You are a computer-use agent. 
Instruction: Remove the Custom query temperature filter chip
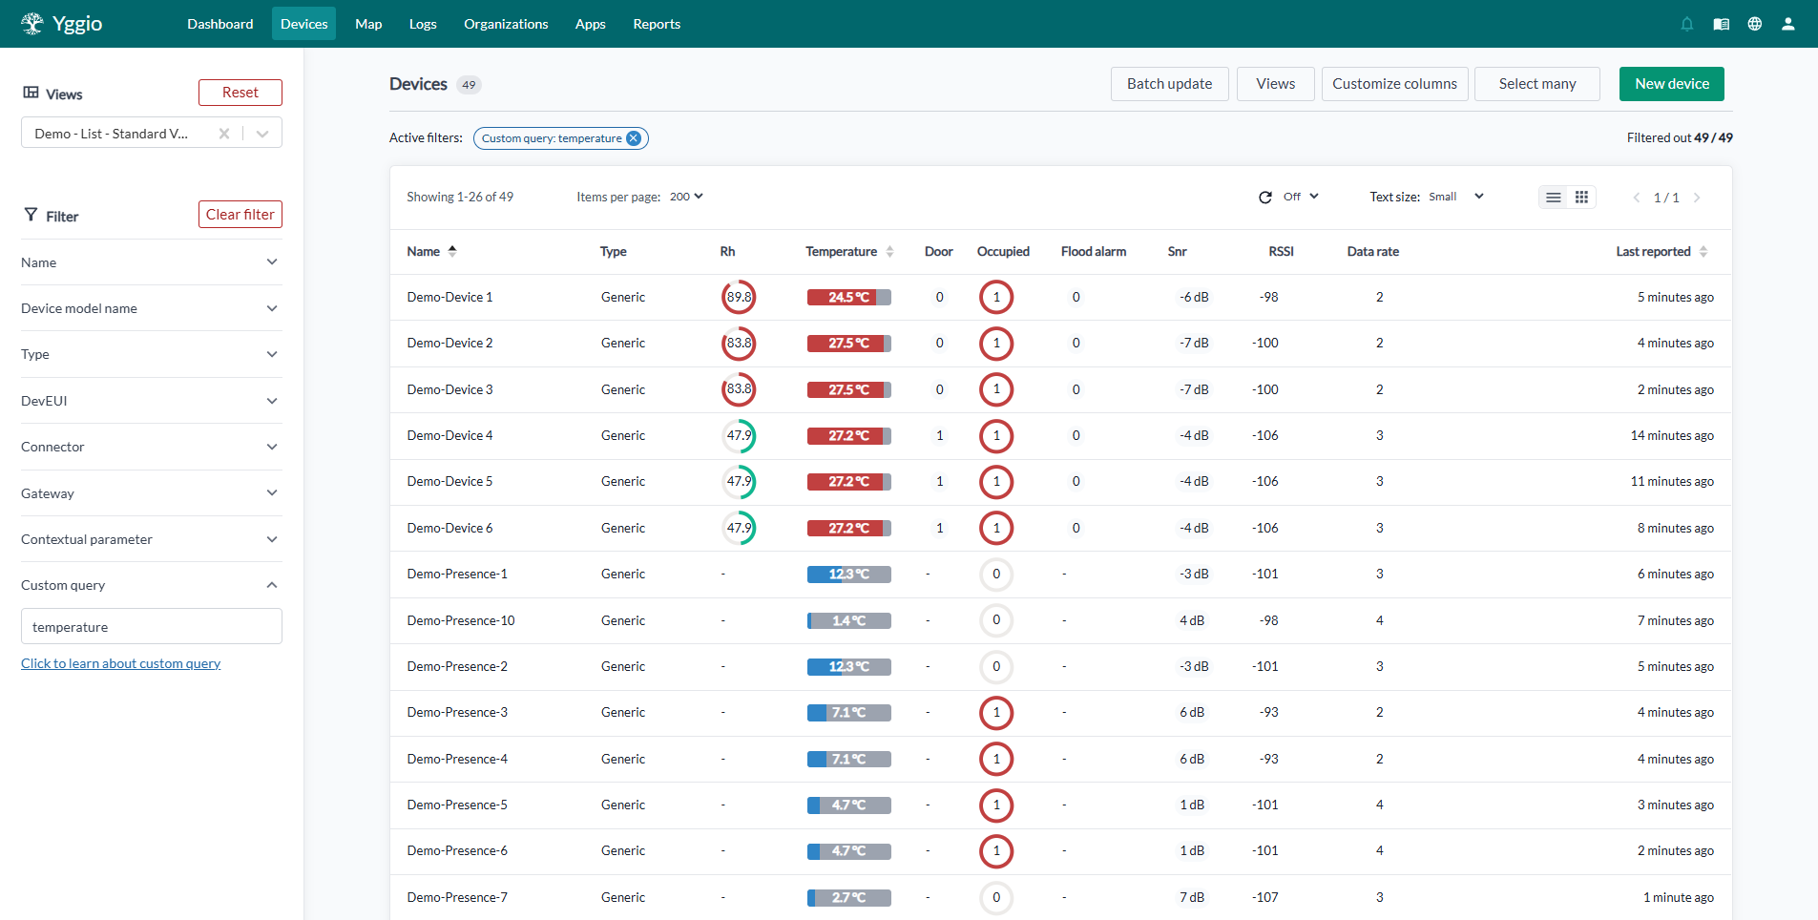pos(634,138)
